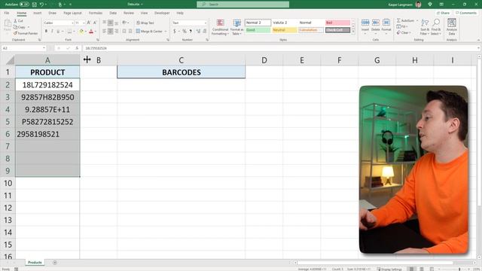
Task: Toggle Bold formatting
Action: coord(46,31)
